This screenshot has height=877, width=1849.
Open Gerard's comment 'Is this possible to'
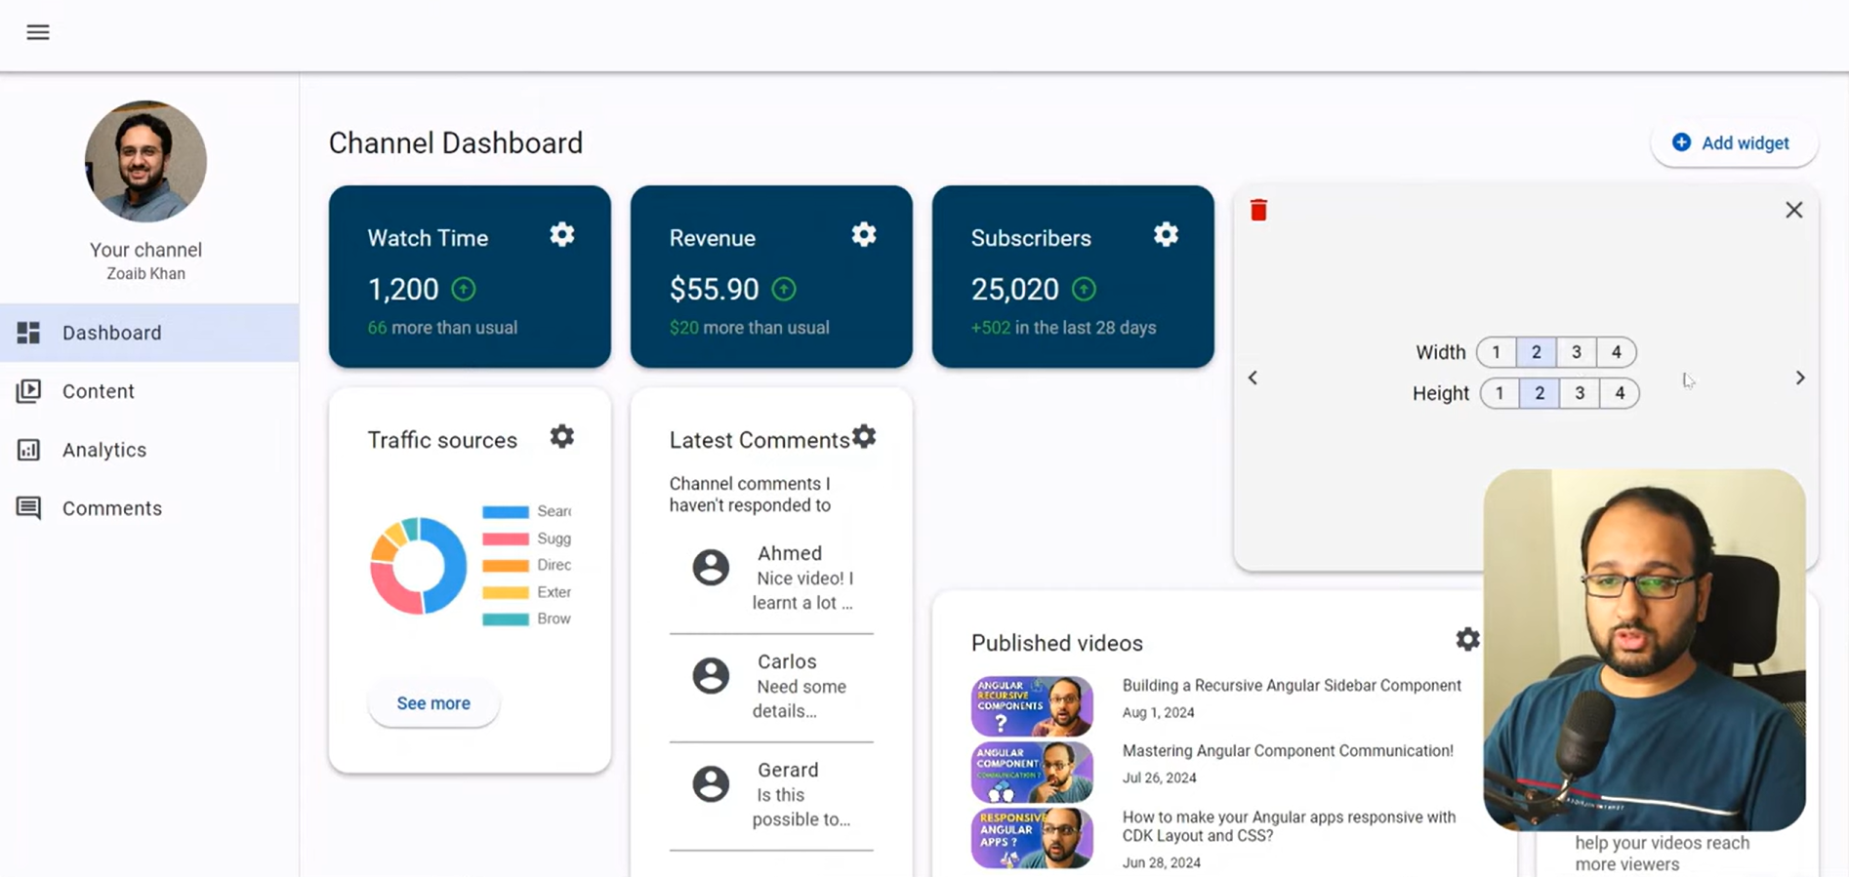pyautogui.click(x=802, y=807)
